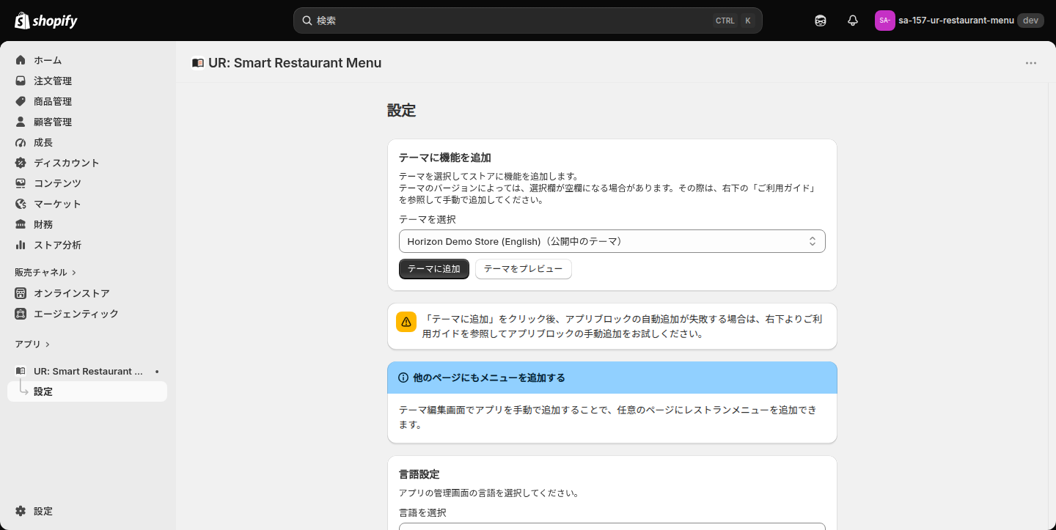Click the CTRL key hint in search
Viewport: 1056px width, 530px height.
[725, 21]
